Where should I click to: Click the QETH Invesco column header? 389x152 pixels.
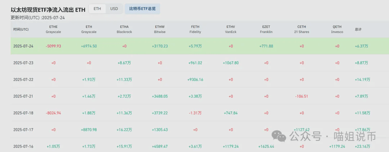pos(337,29)
